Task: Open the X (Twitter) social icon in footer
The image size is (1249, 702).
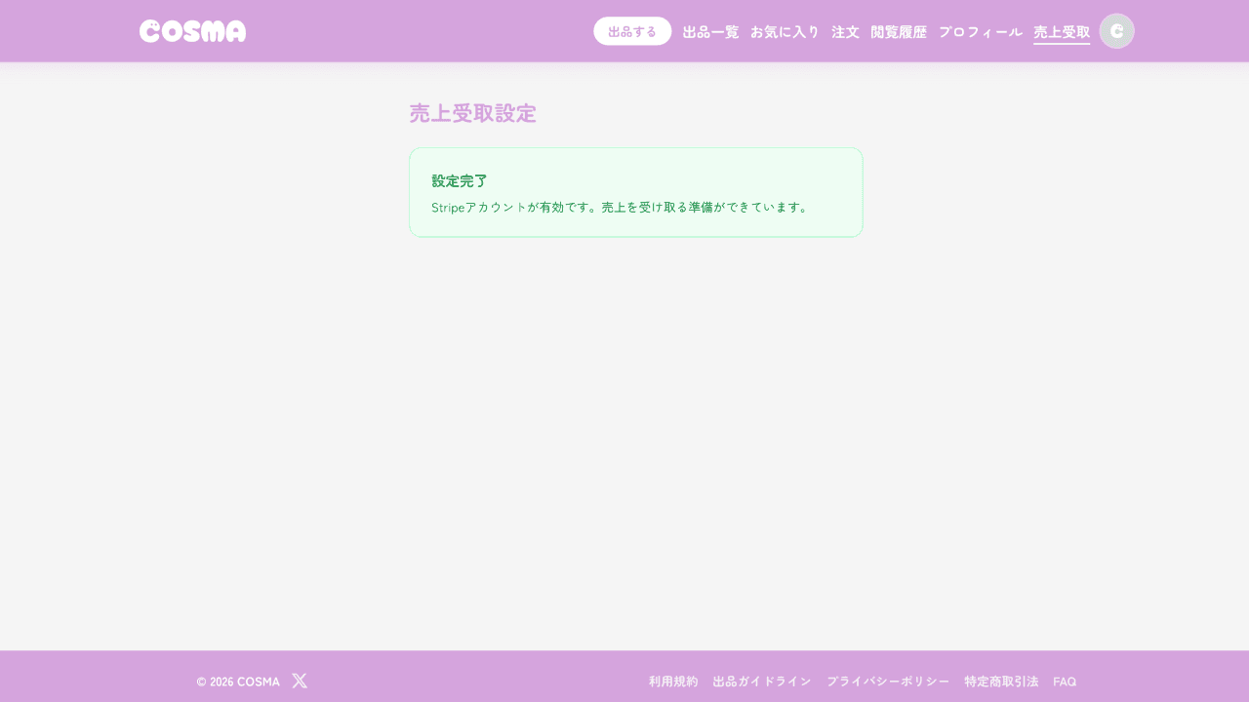Action: [300, 681]
